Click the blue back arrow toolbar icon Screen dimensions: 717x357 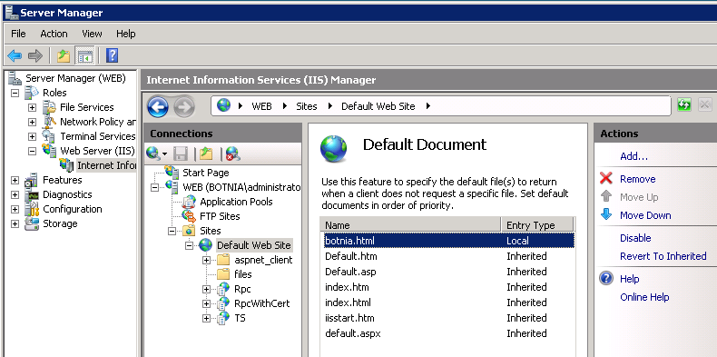[x=15, y=55]
